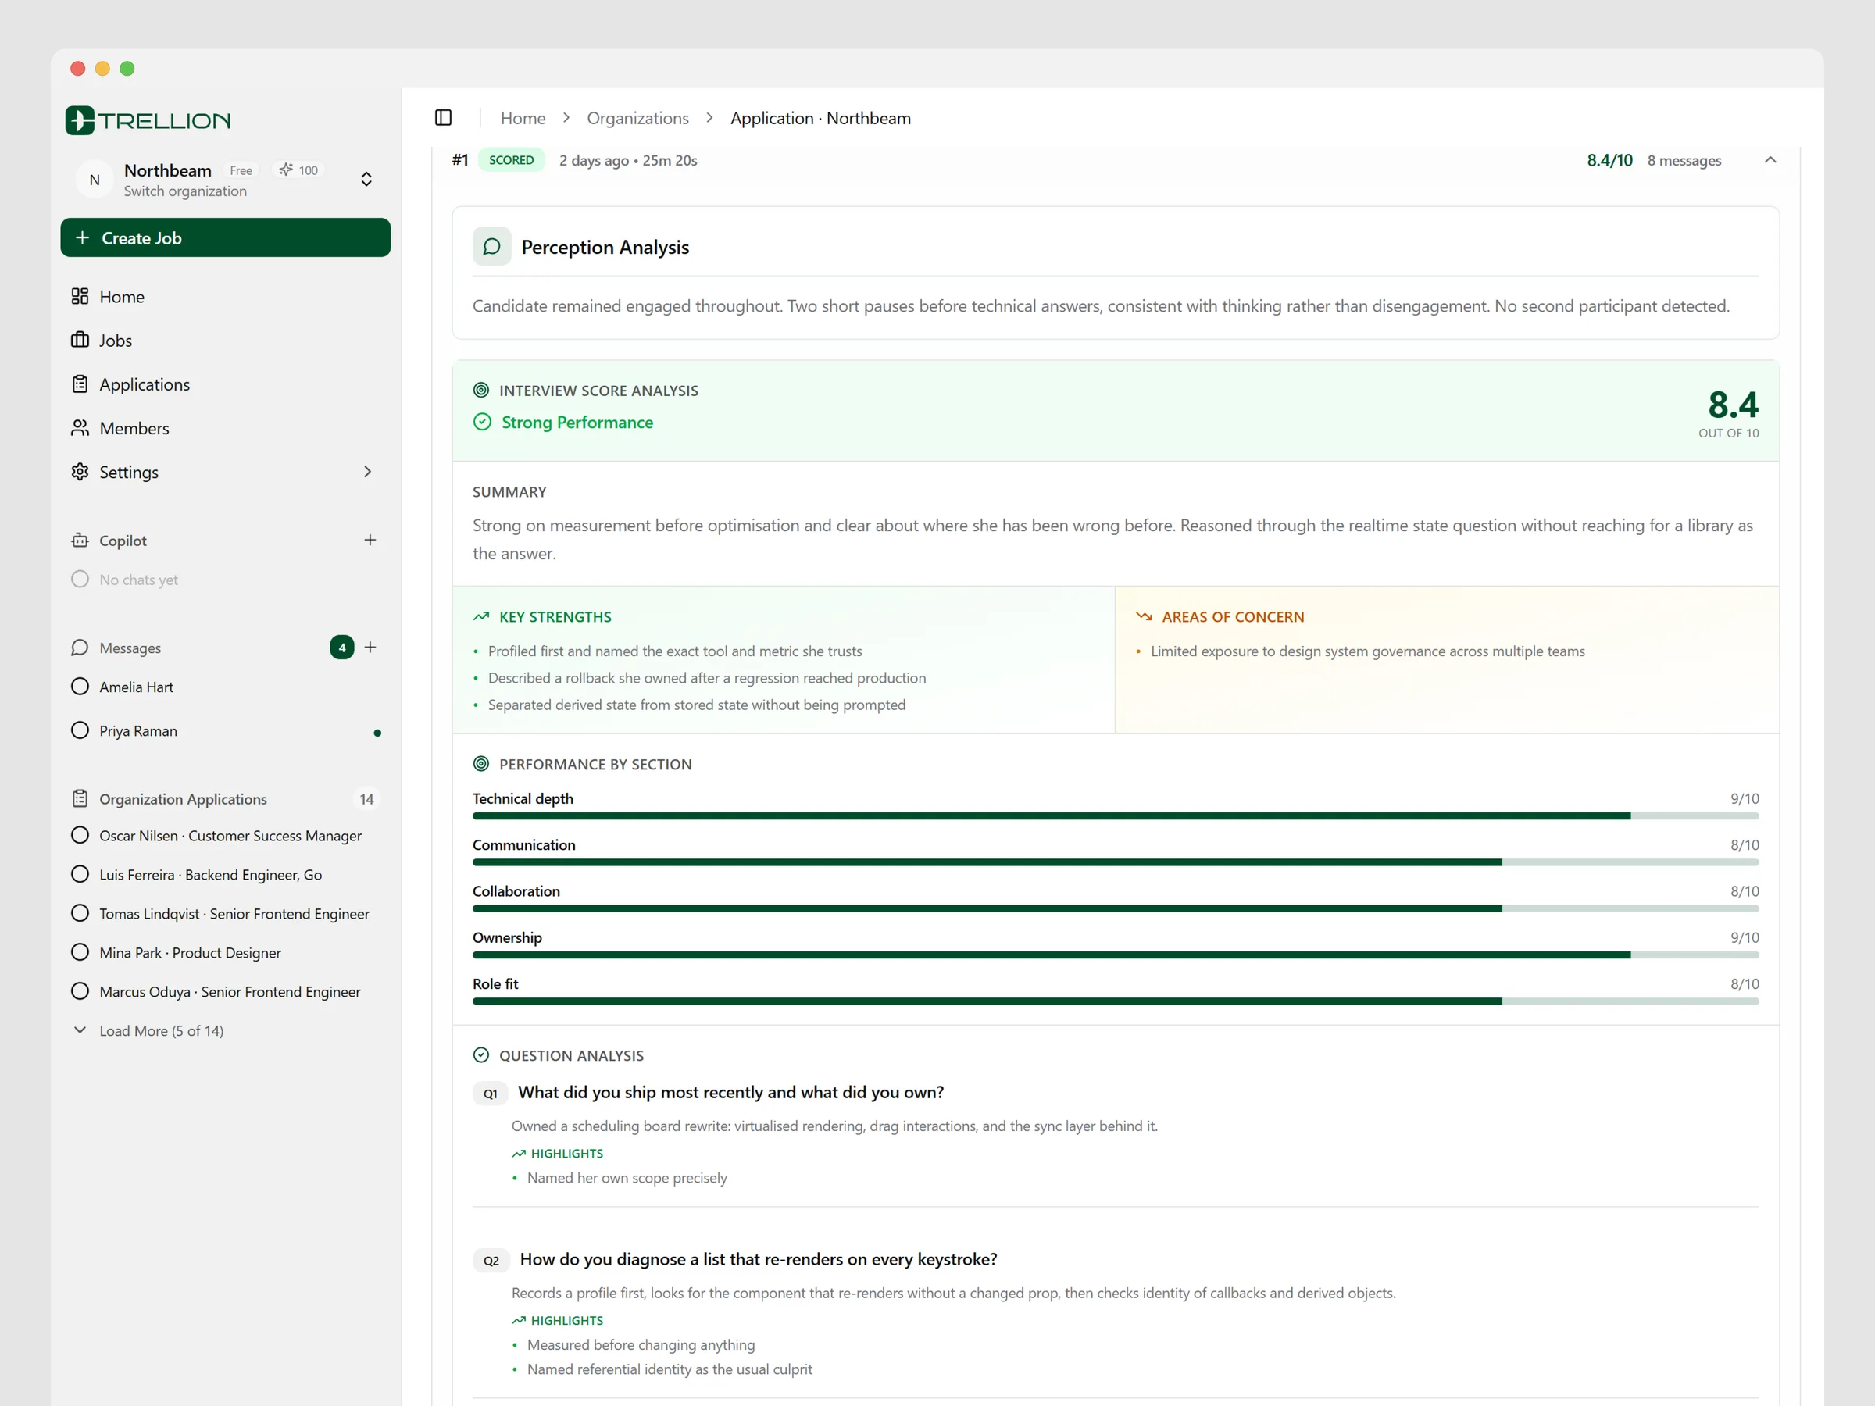The width and height of the screenshot is (1875, 1406).
Task: Click the Role fit progress bar
Action: (x=1116, y=1001)
